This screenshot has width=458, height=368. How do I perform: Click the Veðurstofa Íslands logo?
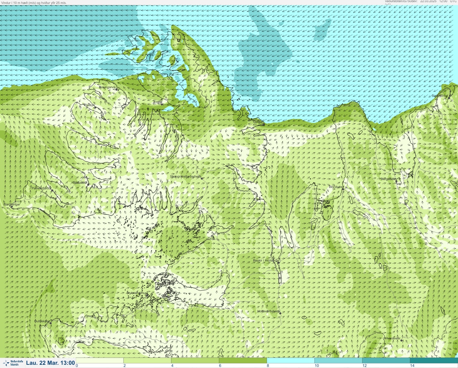click(13, 363)
